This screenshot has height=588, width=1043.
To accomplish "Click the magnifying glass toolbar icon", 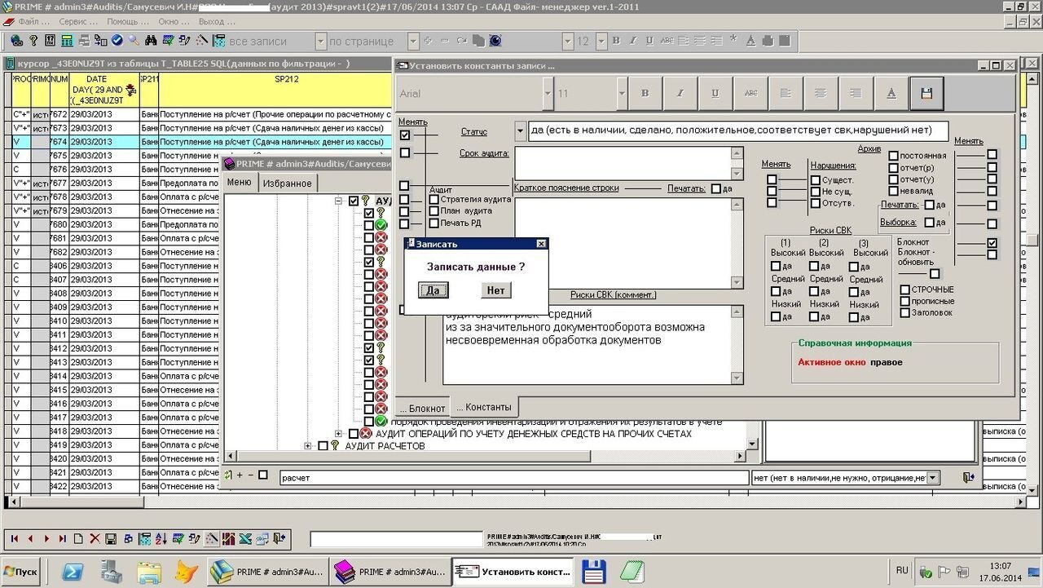I will pos(134,40).
